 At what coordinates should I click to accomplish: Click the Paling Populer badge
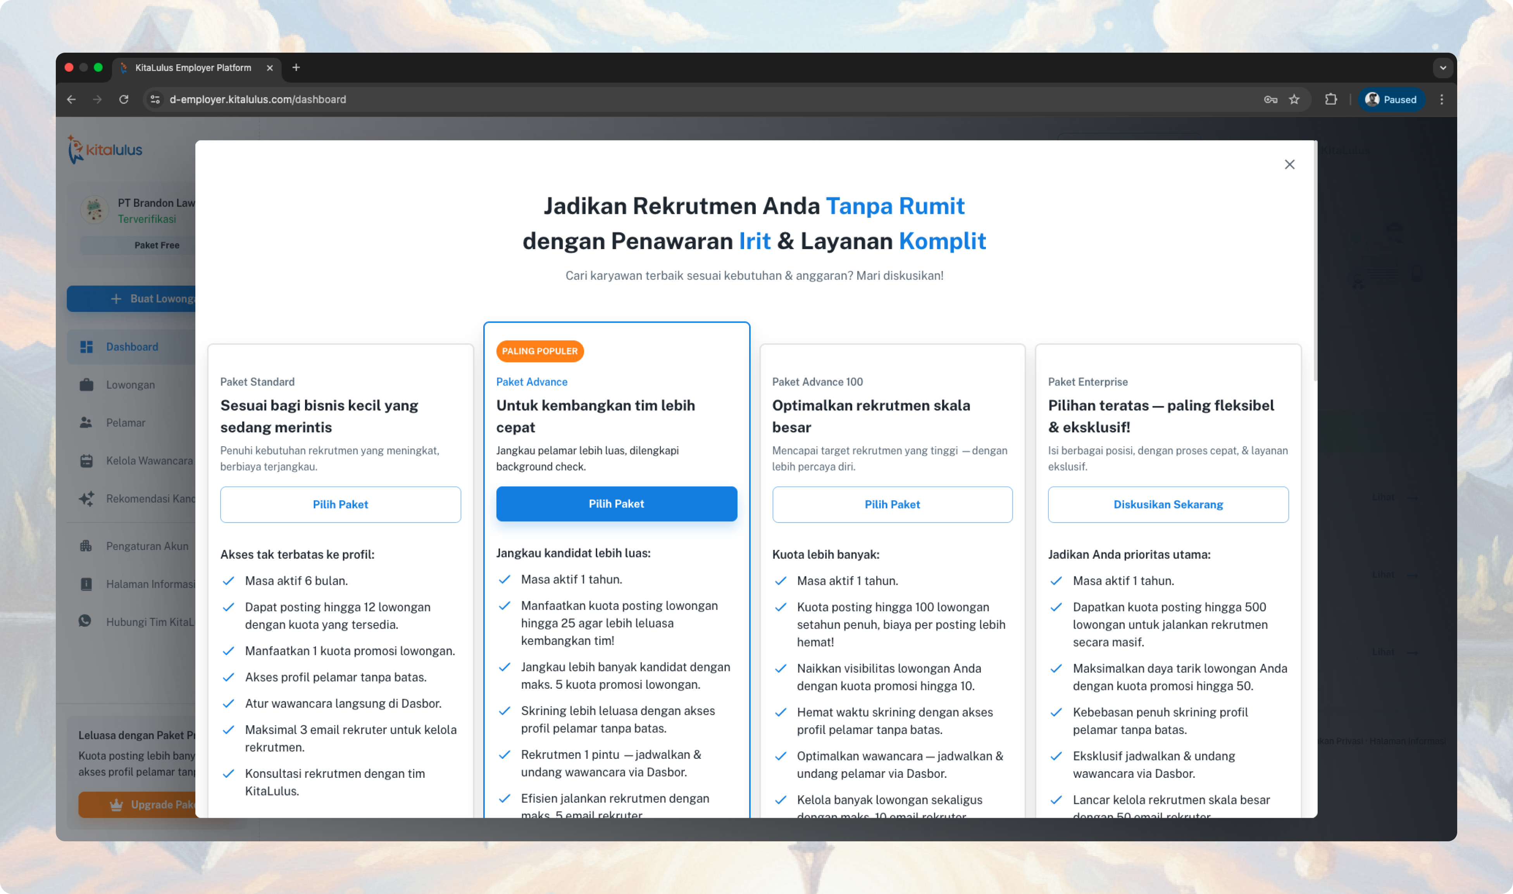539,351
